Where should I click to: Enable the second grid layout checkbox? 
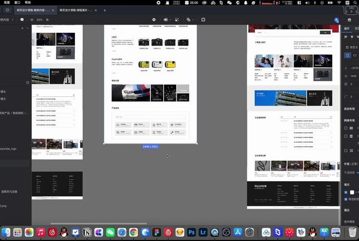tap(346, 136)
